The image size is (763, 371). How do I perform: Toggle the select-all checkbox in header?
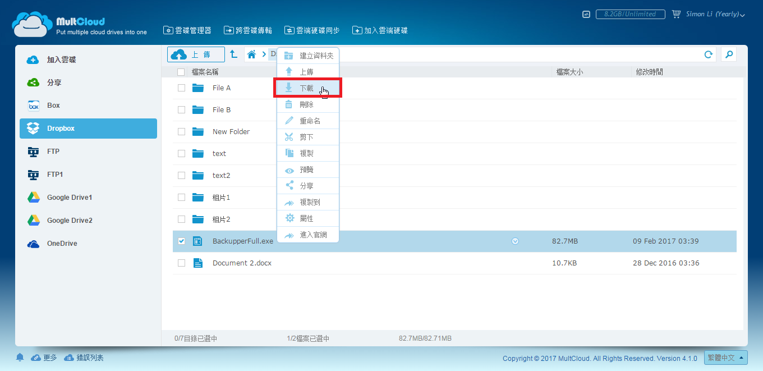[181, 72]
